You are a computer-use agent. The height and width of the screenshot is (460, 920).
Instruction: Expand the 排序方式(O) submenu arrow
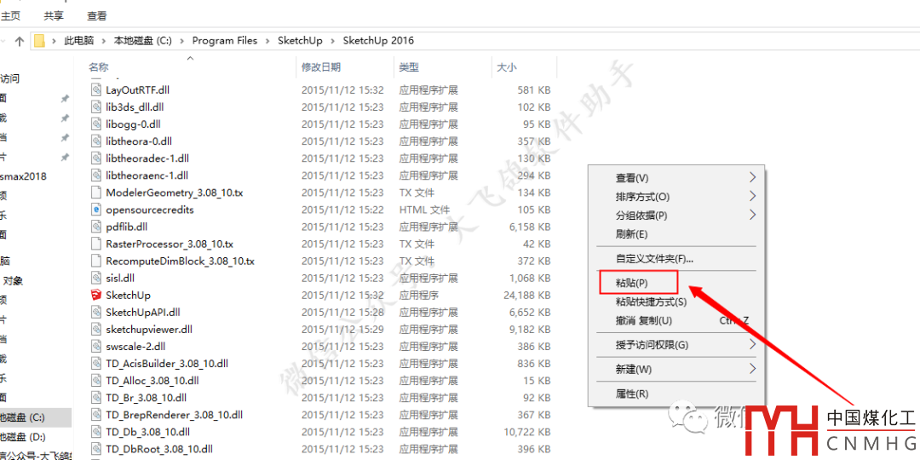[x=751, y=197]
